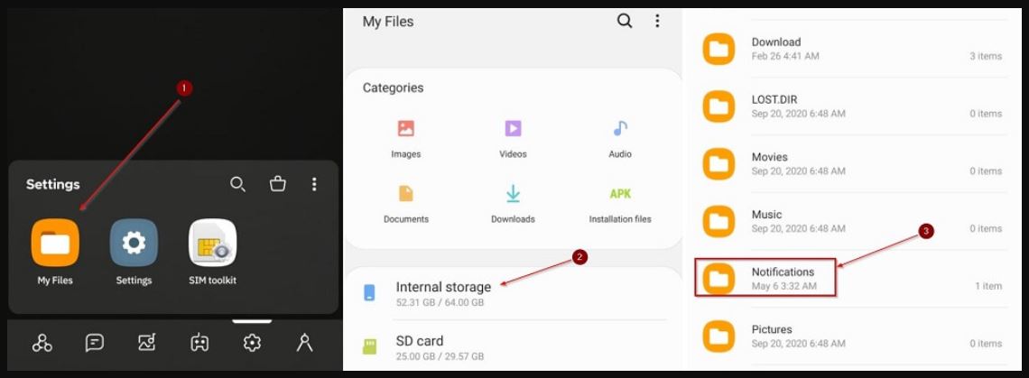Click the Installation files label
1029x378 pixels.
(620, 219)
